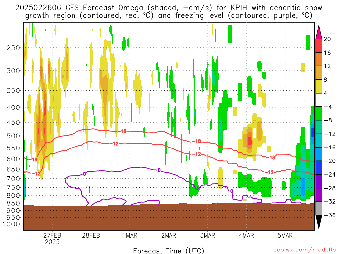
Task: Click the magenta arrow at color bar top
Action: tap(319, 33)
